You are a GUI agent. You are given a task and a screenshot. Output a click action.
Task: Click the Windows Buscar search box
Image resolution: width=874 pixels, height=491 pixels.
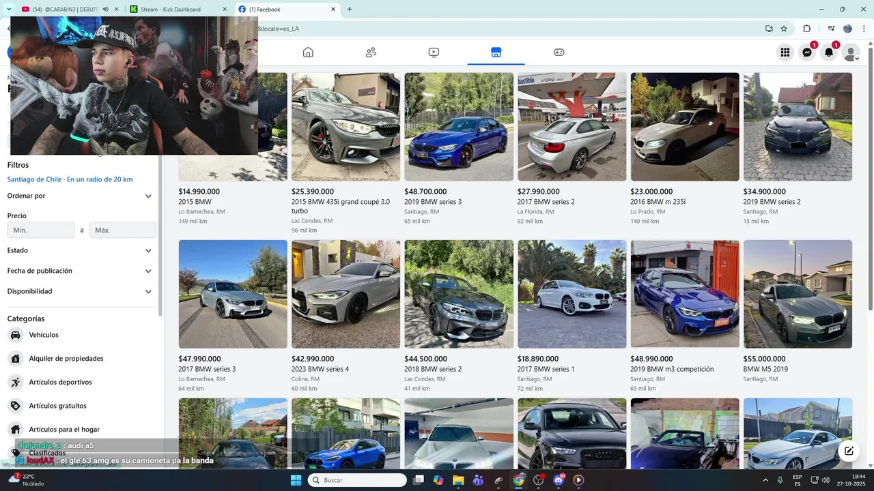coord(357,480)
